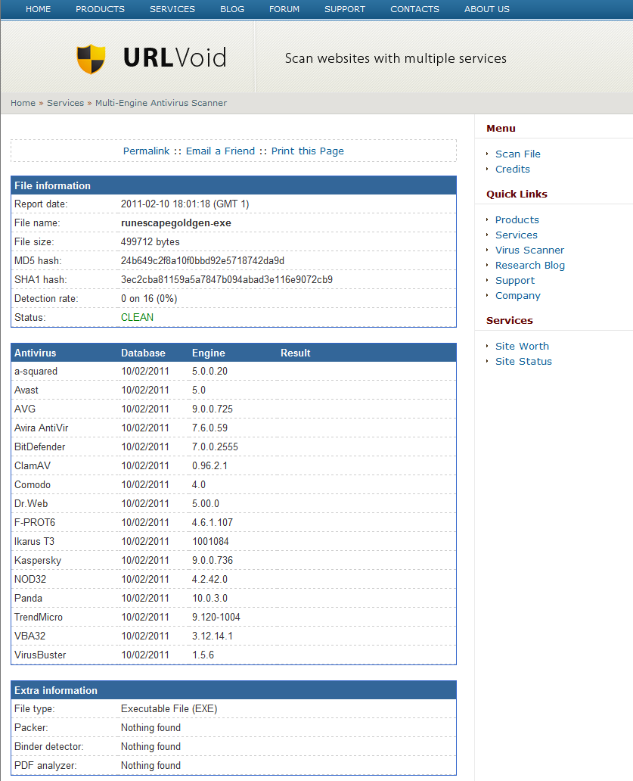Go to the BLOG menu item
633x781 pixels.
tap(232, 9)
